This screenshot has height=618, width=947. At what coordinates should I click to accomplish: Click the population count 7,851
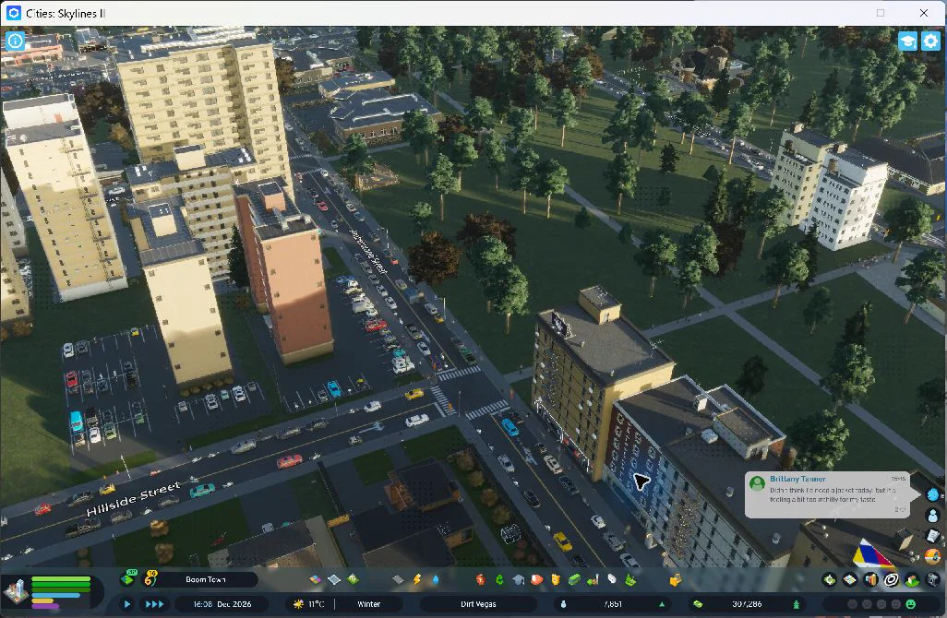(x=613, y=603)
